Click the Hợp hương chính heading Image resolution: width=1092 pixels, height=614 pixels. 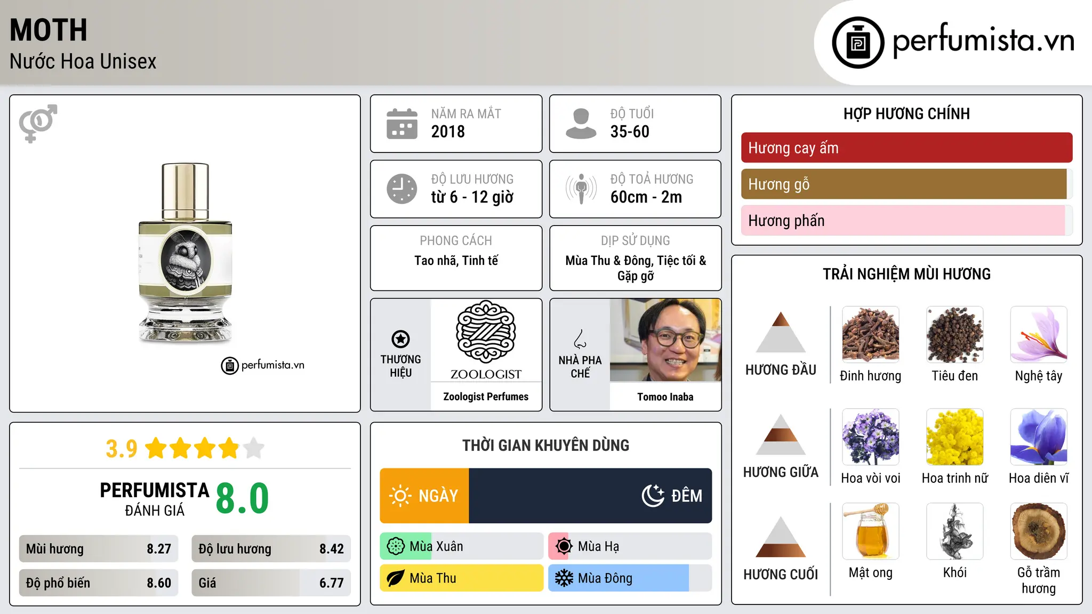[x=906, y=114]
